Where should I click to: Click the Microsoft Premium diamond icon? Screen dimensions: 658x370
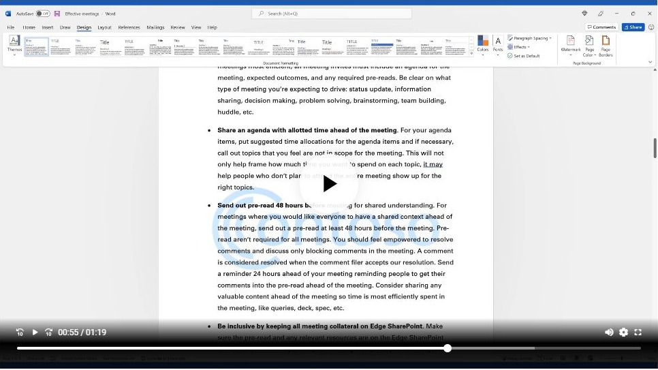[584, 14]
